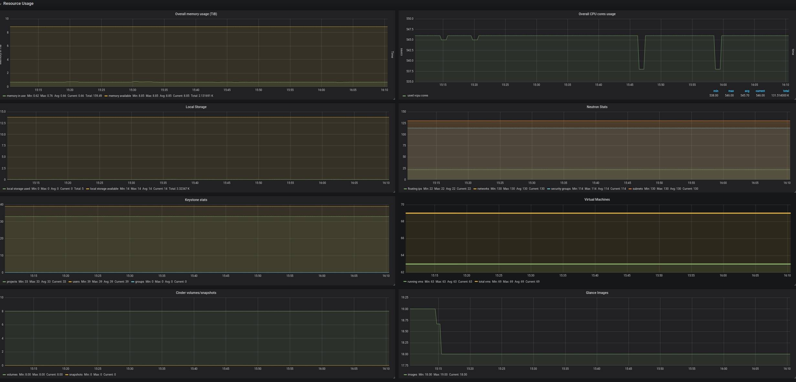The image size is (796, 382).
Task: Sort CPU legend by max column
Action: [x=731, y=91]
